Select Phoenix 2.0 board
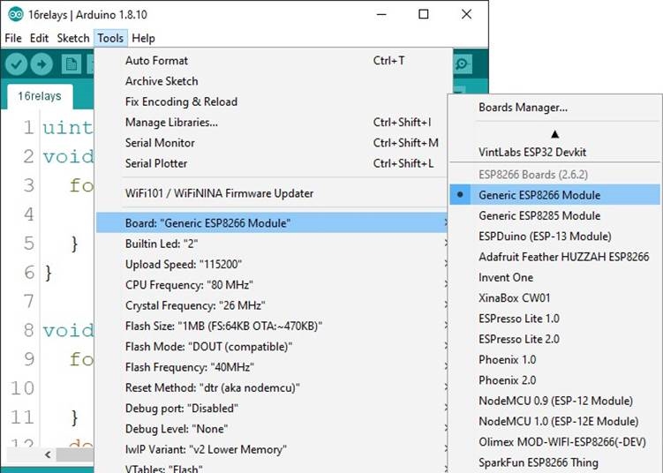663x473 pixels. 554,380
